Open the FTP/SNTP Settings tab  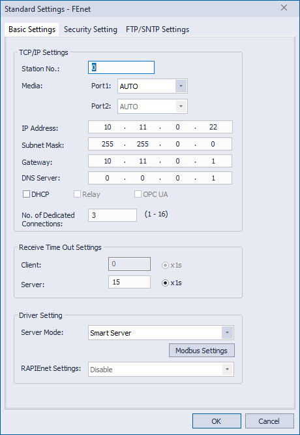click(x=157, y=29)
